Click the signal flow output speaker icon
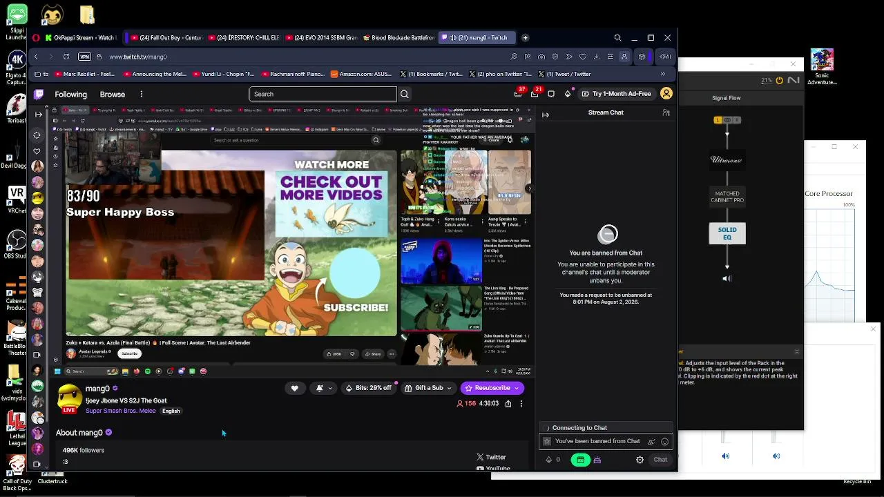This screenshot has width=884, height=497. tap(727, 279)
